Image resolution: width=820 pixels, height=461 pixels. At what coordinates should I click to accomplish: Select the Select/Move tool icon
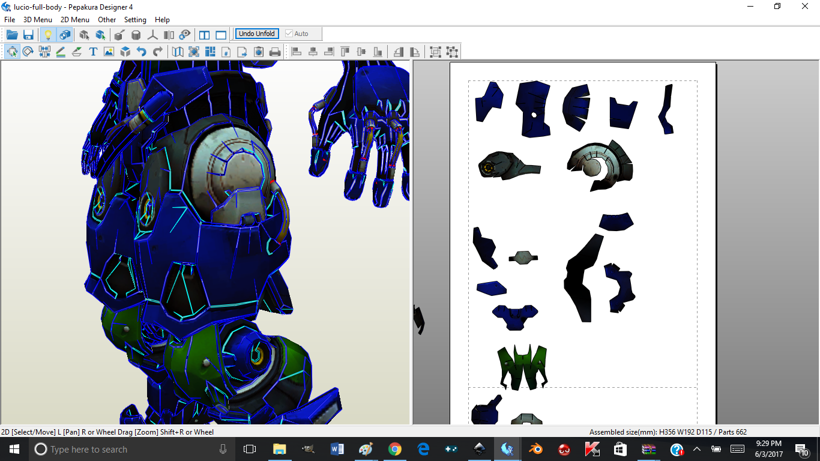(x=12, y=52)
